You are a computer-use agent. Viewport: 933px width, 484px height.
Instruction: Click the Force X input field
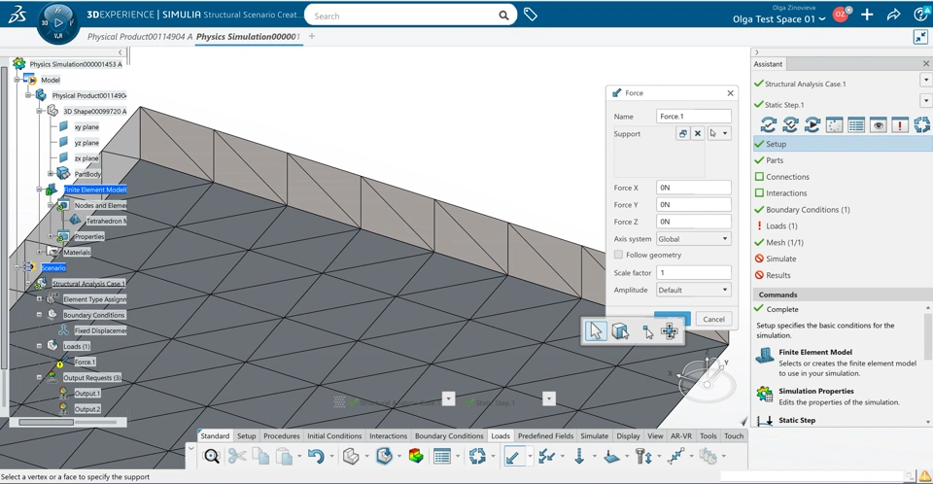693,188
